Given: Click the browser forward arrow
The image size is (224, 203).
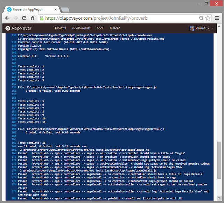Looking at the screenshot, I should (x=16, y=18).
